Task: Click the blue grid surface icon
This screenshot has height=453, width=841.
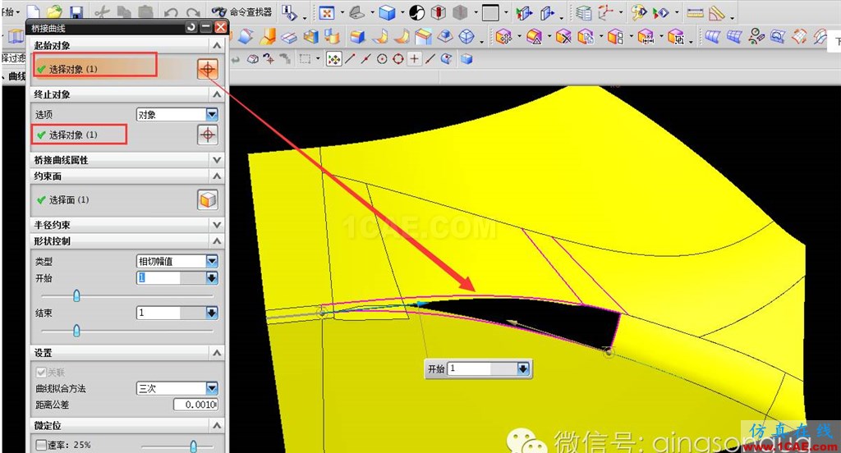Action: [733, 36]
